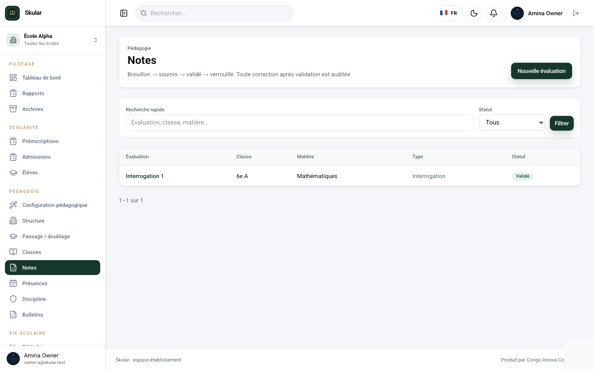Click the Admissions icon
The width and height of the screenshot is (594, 371).
[13, 157]
